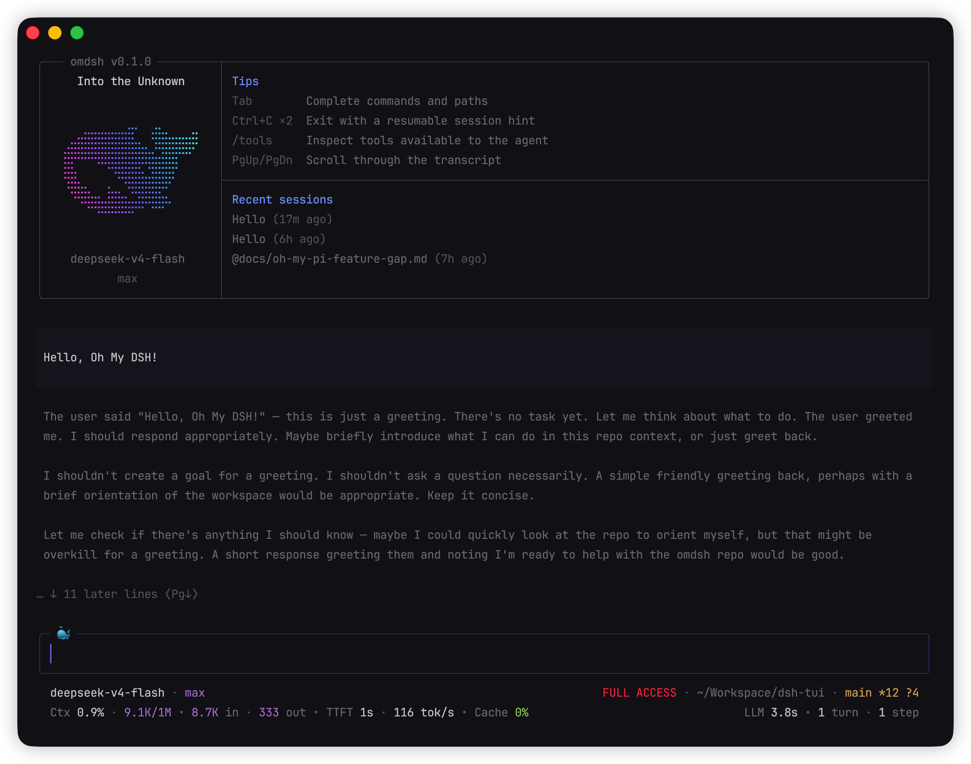971x764 pixels.
Task: Click 'Complete commands and paths' description
Action: [397, 101]
